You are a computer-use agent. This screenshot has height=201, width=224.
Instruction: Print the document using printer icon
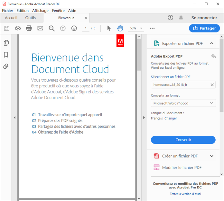click(x=29, y=28)
